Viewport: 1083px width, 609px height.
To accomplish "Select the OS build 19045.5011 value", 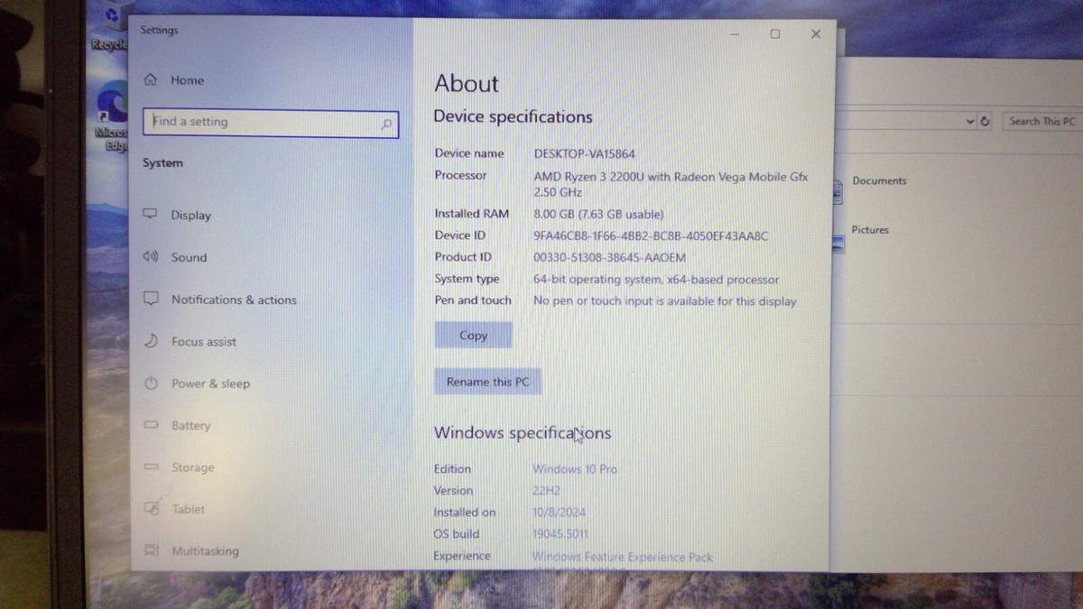I will (560, 534).
